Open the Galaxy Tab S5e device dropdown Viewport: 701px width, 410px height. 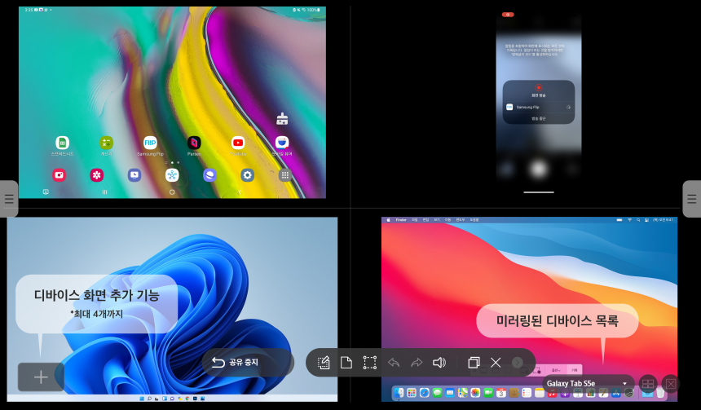click(587, 384)
